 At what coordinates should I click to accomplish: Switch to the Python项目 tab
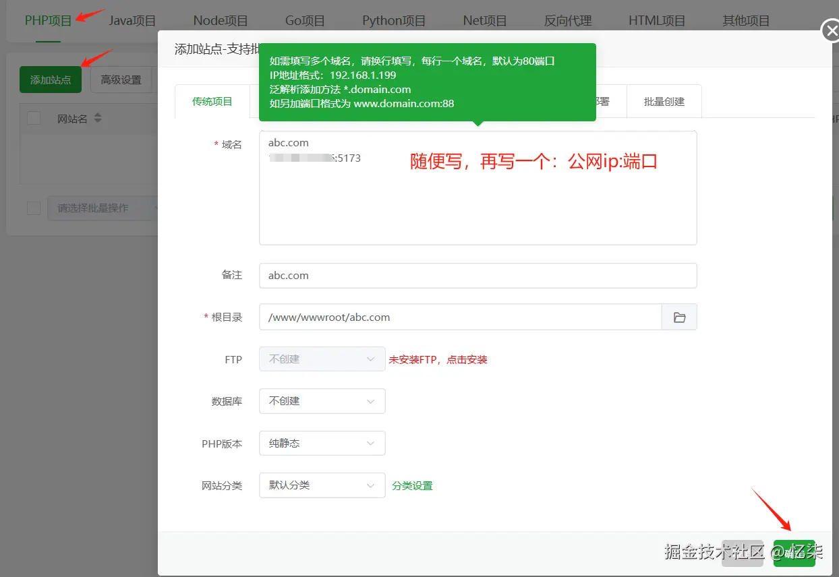point(394,21)
